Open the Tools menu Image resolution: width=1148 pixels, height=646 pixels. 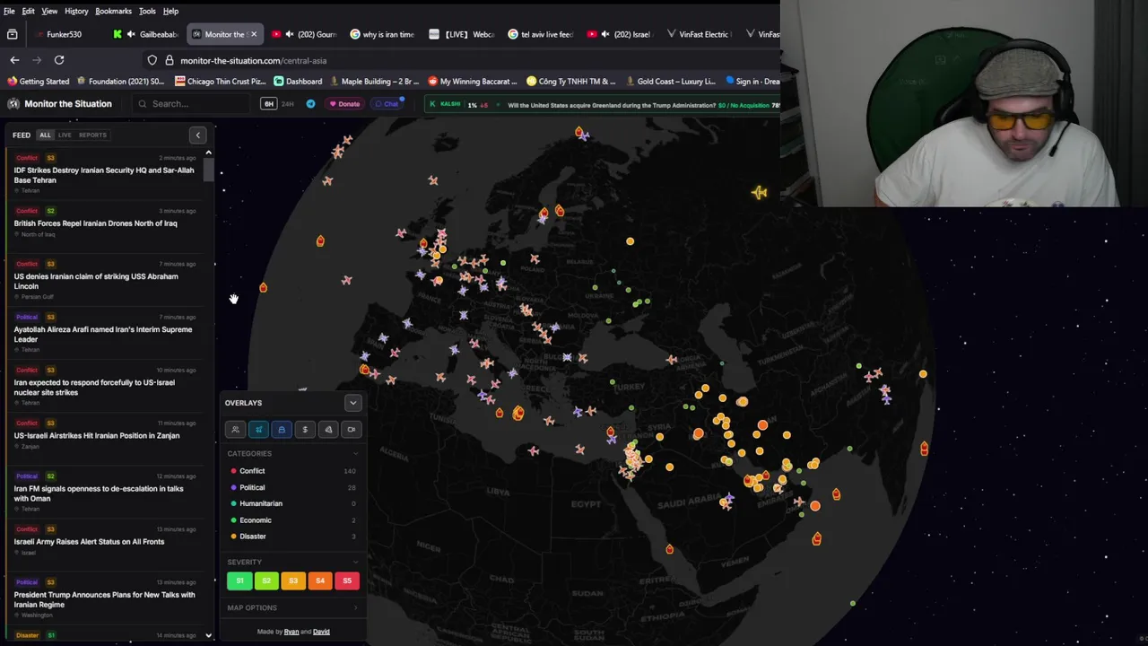(x=147, y=11)
